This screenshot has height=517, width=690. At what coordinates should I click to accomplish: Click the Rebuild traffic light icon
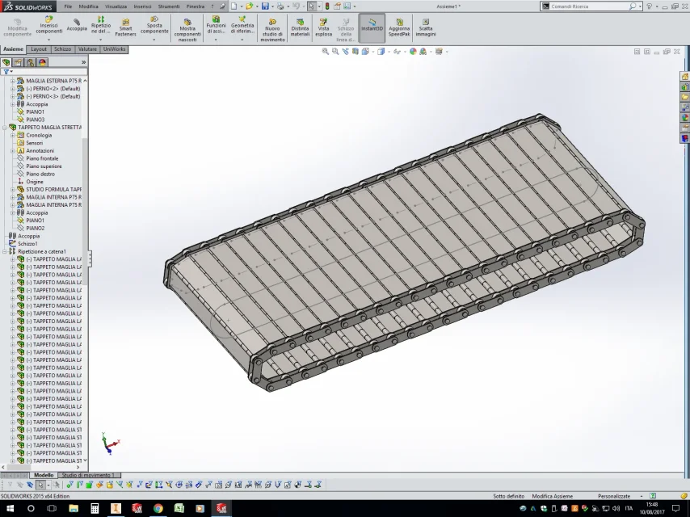(x=327, y=6)
